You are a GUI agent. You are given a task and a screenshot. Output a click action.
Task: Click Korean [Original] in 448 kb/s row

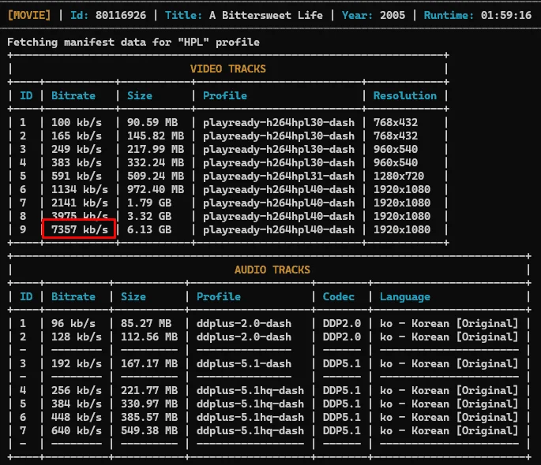[x=464, y=418]
